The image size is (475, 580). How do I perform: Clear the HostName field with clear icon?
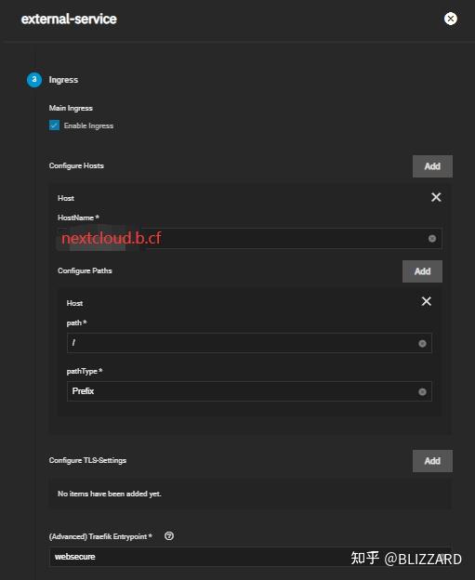(431, 239)
